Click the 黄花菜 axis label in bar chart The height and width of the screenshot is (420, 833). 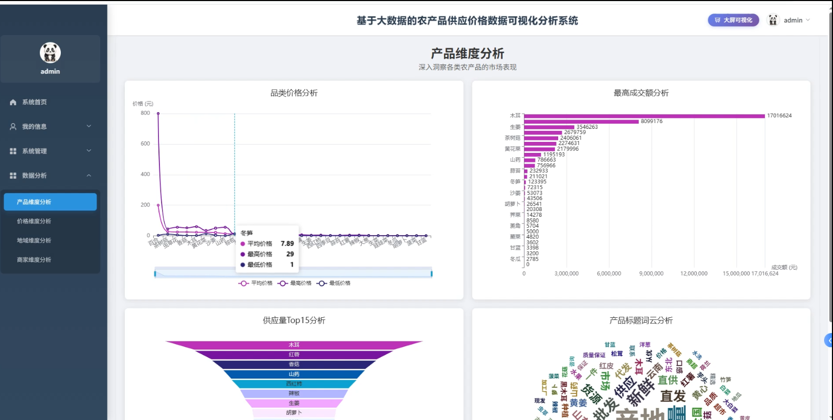512,149
